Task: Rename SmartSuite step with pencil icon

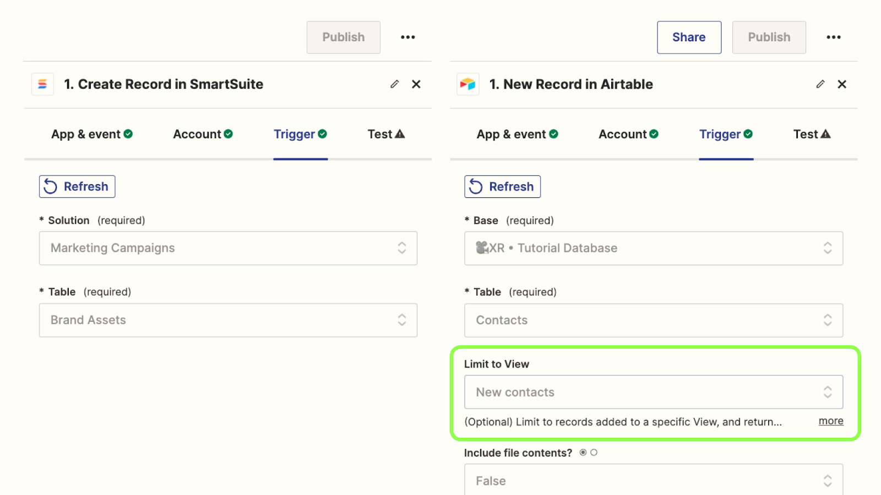Action: [x=395, y=84]
